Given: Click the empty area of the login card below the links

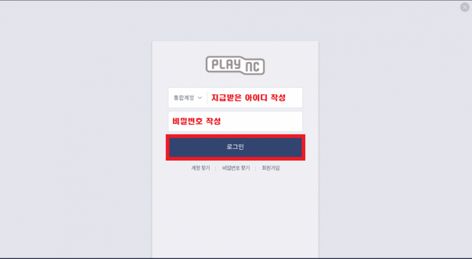Looking at the screenshot, I should pyautogui.click(x=235, y=214).
